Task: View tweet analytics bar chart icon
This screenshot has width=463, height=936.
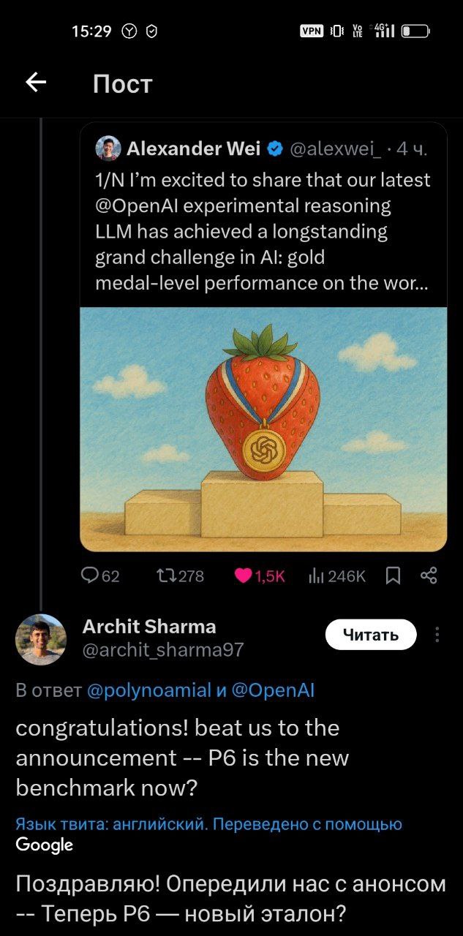Action: pos(316,576)
